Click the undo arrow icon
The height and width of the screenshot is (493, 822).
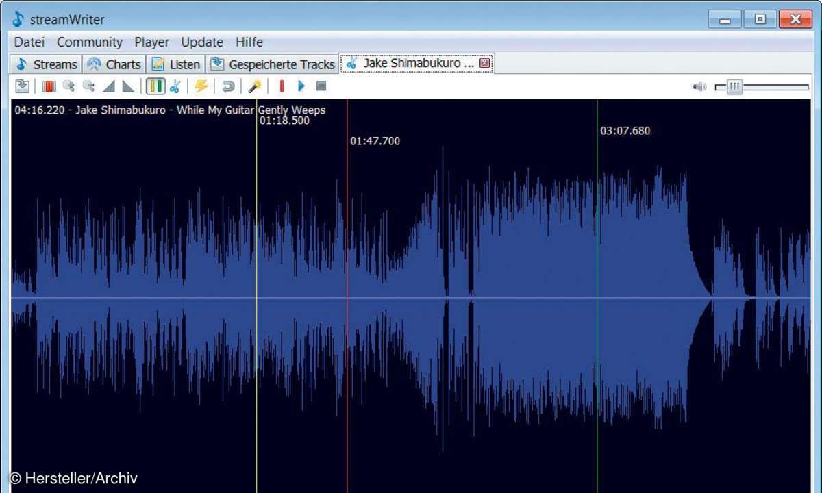[228, 86]
